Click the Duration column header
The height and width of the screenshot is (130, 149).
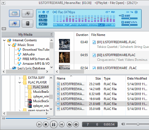point(82,35)
